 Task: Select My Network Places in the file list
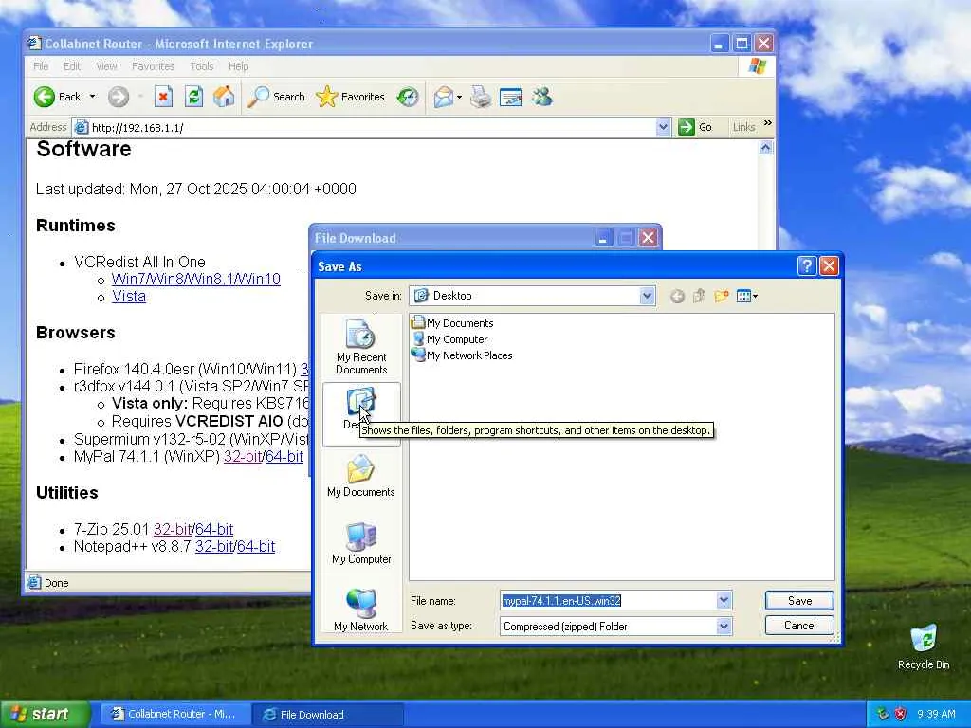[x=462, y=355]
